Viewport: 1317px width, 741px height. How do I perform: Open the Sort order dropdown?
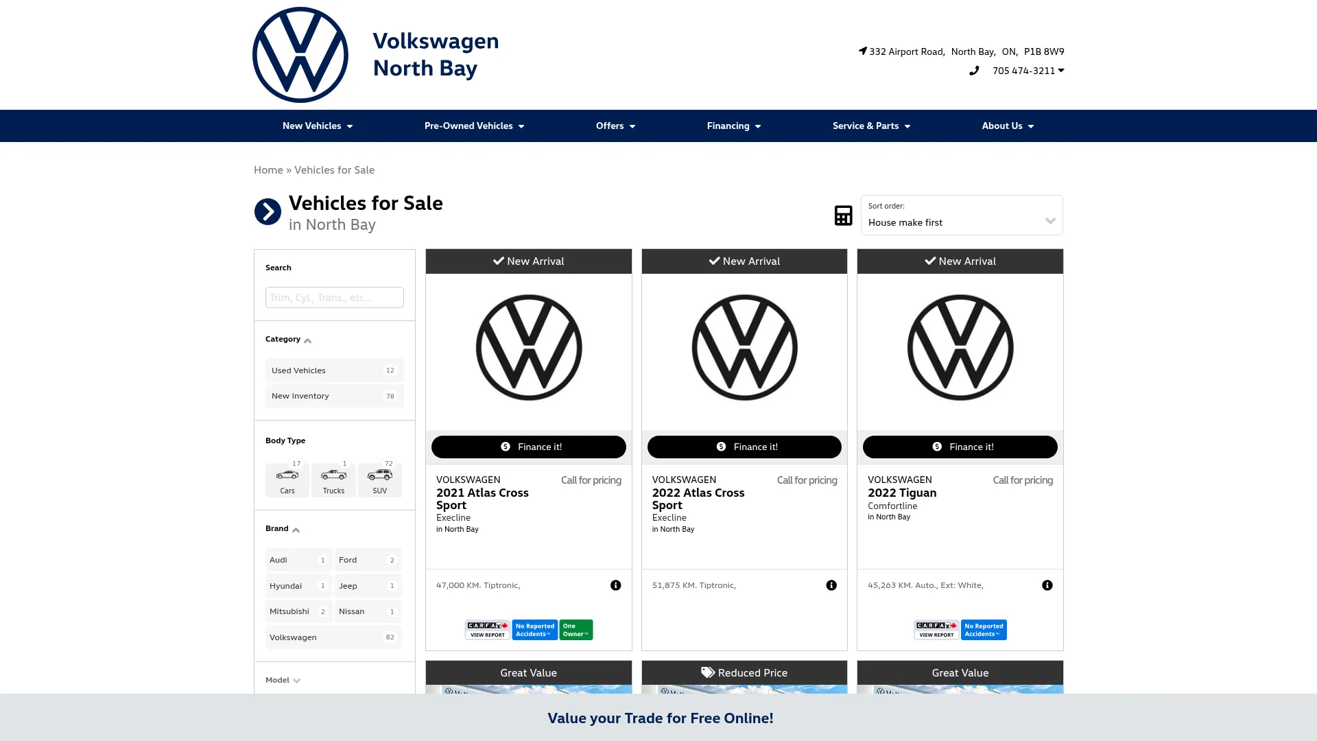[x=962, y=215]
